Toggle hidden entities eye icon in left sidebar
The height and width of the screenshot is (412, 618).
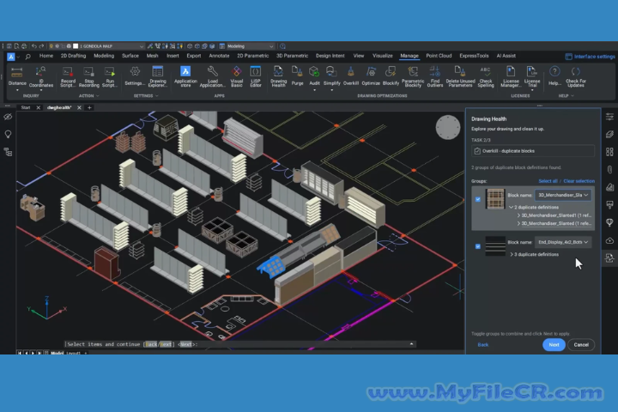[8, 117]
